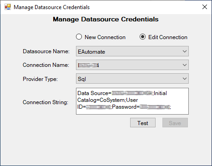Click the Connection String label

[x=45, y=102]
